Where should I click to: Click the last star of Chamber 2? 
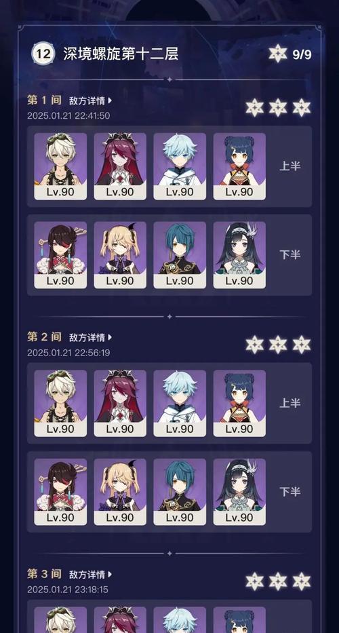point(302,345)
